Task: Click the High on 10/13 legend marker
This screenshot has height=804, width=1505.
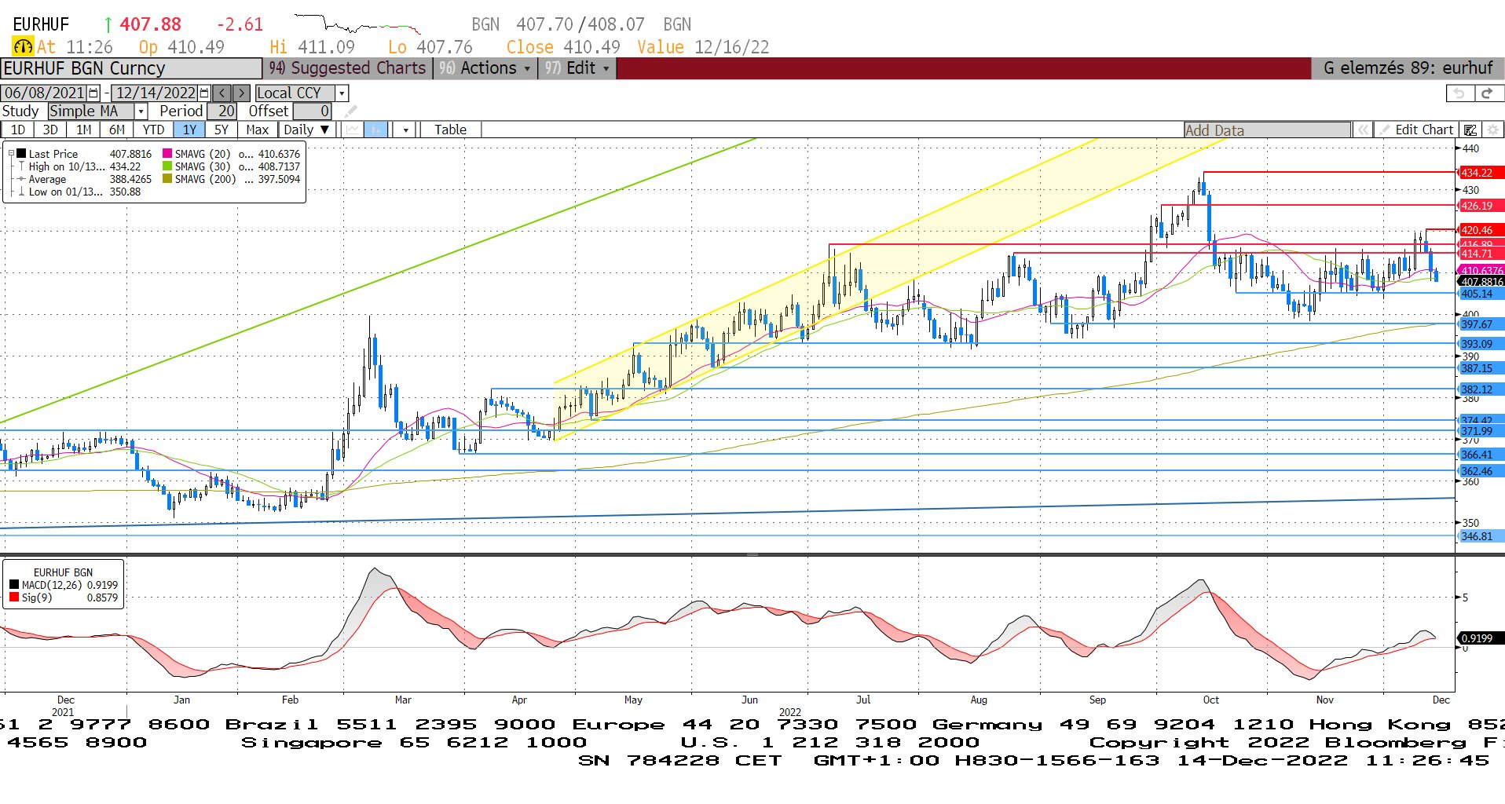Action: click(x=22, y=166)
